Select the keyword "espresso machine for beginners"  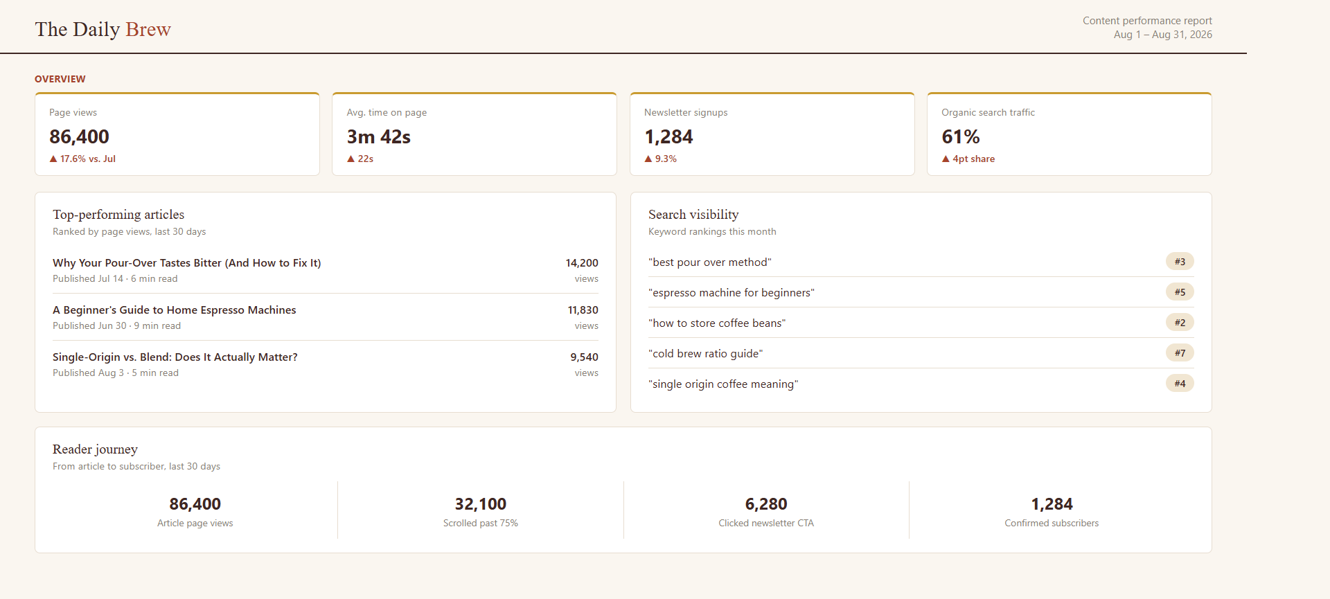pyautogui.click(x=731, y=293)
